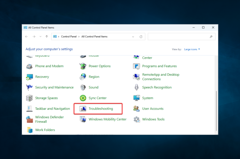
Task: Open the Windows Tools link
Action: pyautogui.click(x=153, y=119)
